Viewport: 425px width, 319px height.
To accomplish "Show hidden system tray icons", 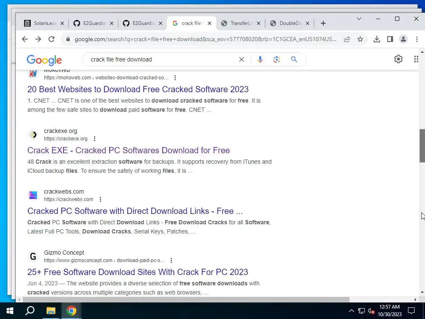I will point(351,311).
